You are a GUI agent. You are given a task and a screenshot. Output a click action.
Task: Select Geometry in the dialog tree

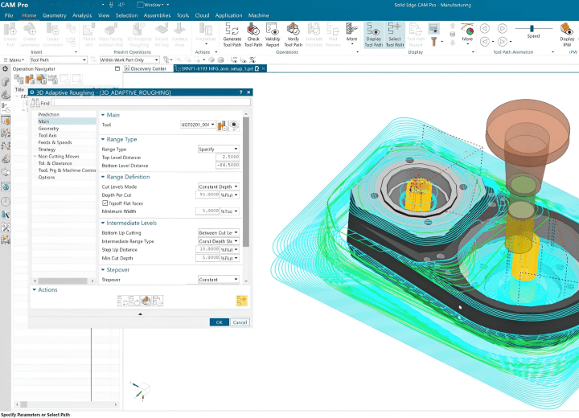click(48, 129)
